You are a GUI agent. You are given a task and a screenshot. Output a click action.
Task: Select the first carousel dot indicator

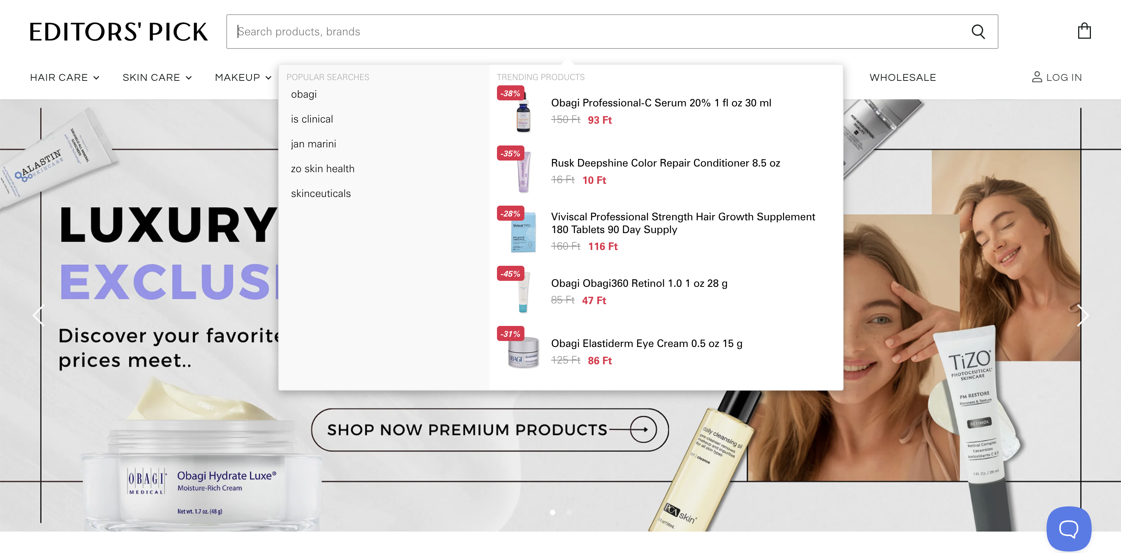pyautogui.click(x=552, y=512)
